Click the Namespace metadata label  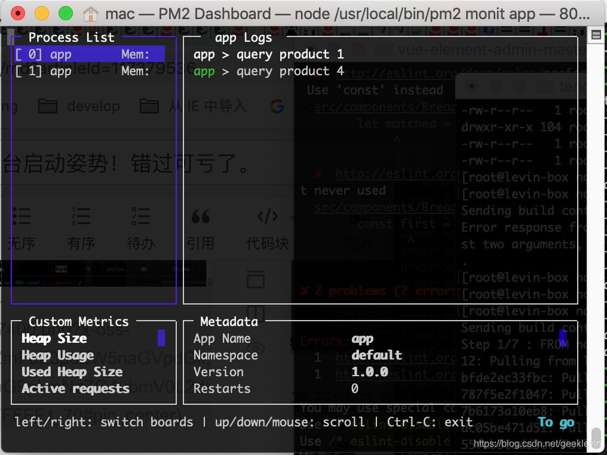[226, 355]
